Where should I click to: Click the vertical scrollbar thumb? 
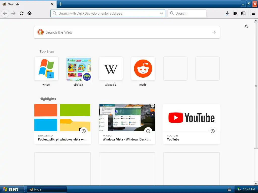tap(256, 86)
